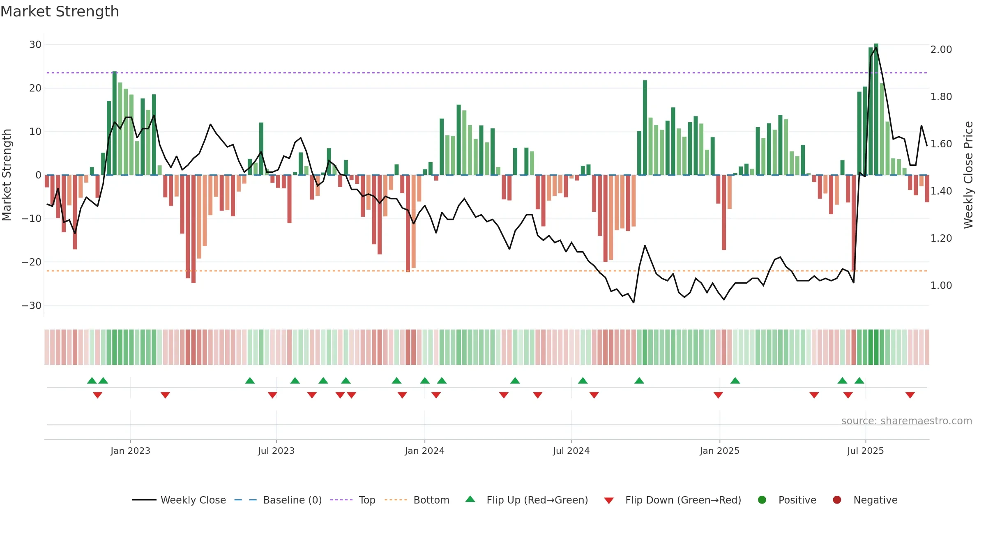Click the red Negative circle legend icon

837,500
